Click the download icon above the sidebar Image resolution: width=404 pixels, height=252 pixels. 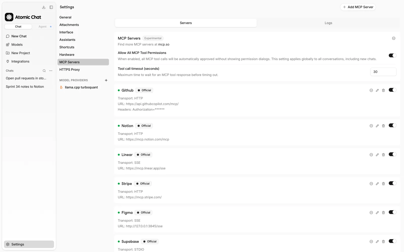click(x=44, y=7)
